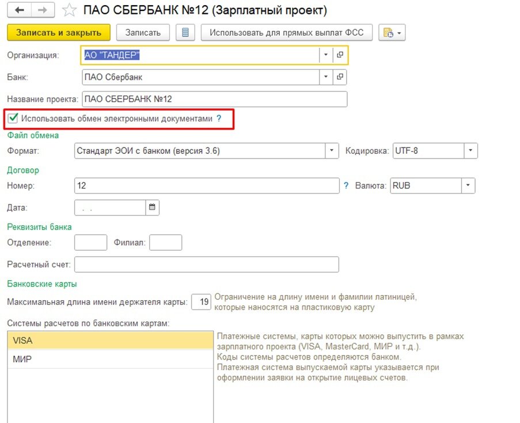The image size is (520, 423).
Task: Click the form title ПАО СБЕРБАНК №12
Action: (x=205, y=10)
